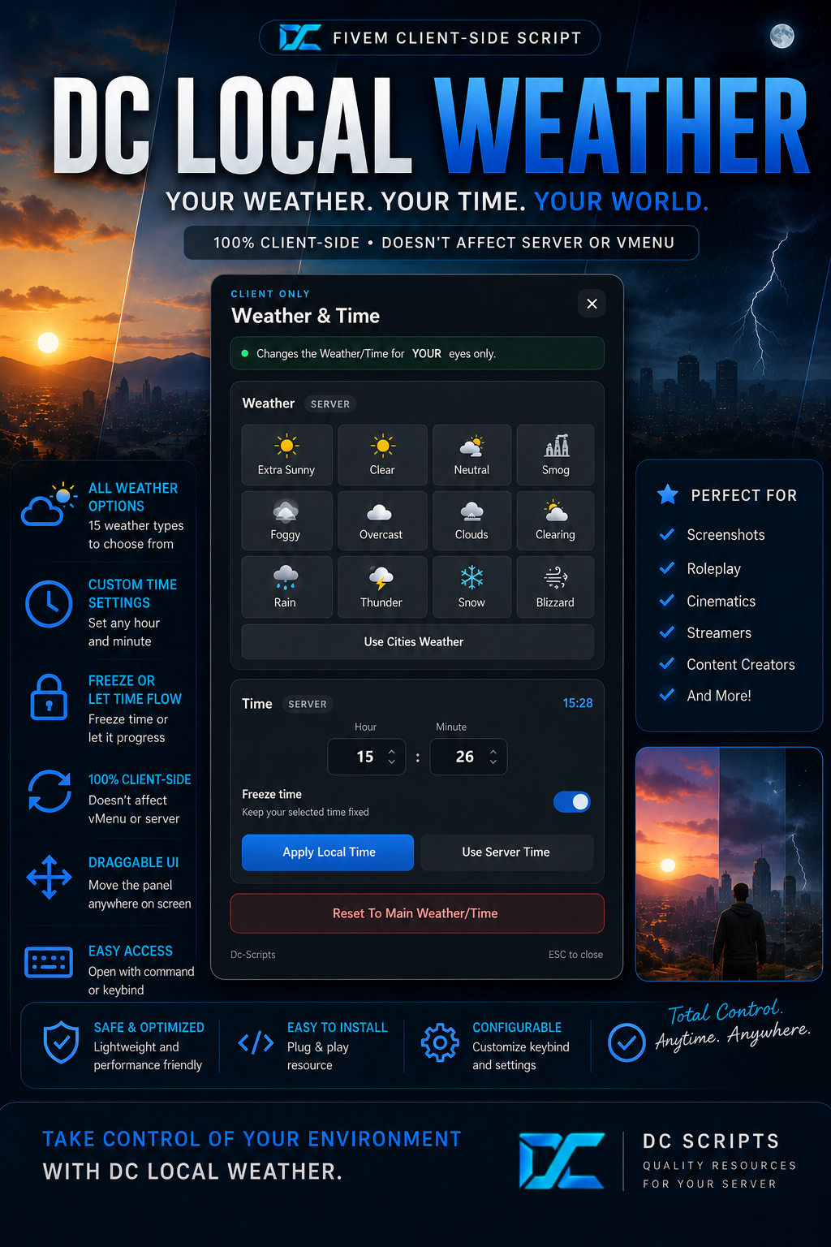Click the shield icon beside Safe & Optimized
The image size is (831, 1247).
click(61, 1042)
